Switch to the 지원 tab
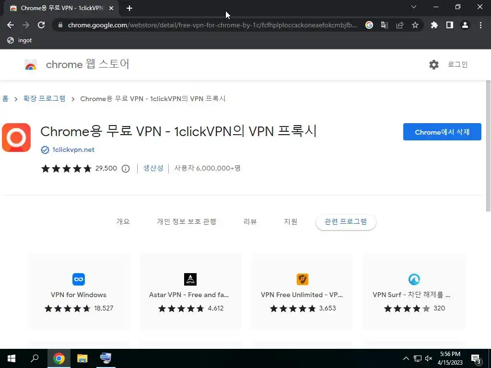491x368 pixels. (x=291, y=222)
